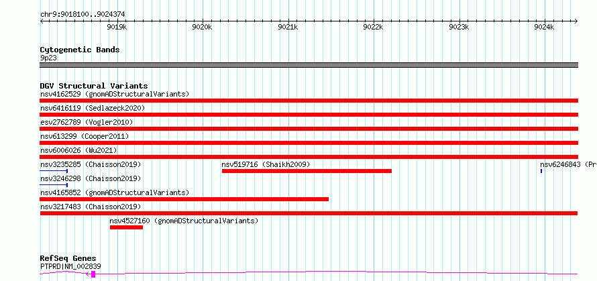Click the blue line feature of nsv3246298
Viewport: 597px width, 281px height.
point(54,185)
